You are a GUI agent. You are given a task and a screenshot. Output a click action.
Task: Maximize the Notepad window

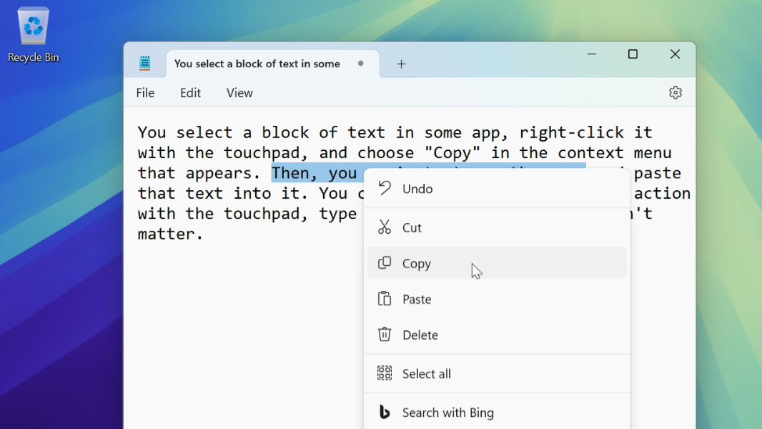point(633,54)
